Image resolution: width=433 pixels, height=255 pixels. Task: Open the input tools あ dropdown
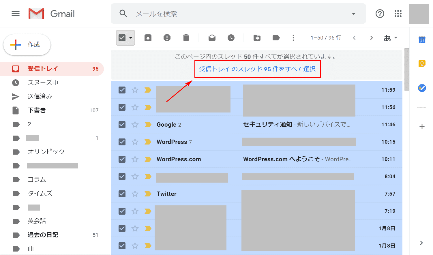coord(391,38)
